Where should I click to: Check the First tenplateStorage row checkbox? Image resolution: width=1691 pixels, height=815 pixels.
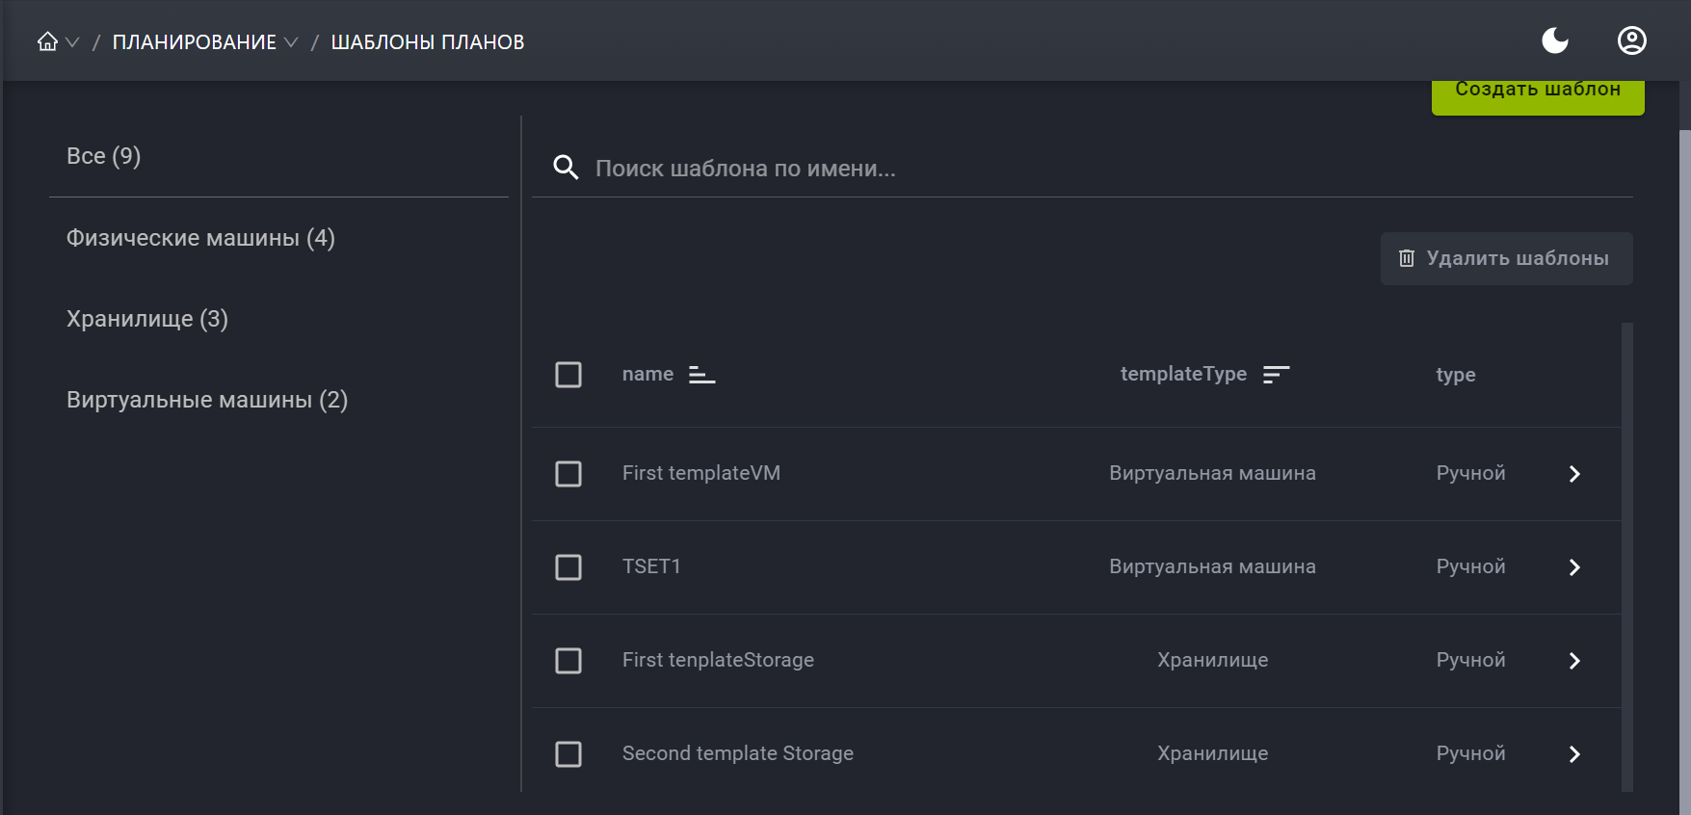(568, 661)
